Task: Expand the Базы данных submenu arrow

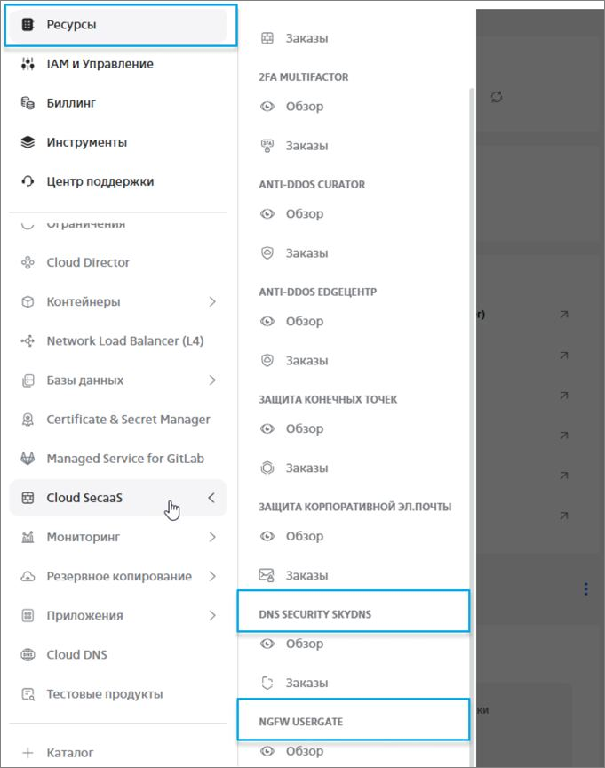Action: [212, 380]
